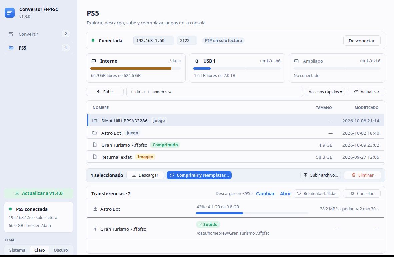Screen dimensions: 394x257
Task: Click the file icon next to Gran Turismo 7.ffpfsc in file list
Action: coord(95,145)
